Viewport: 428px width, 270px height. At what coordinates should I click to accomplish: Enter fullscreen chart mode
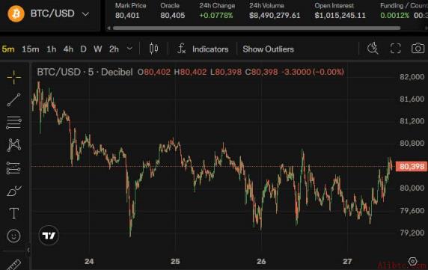[x=395, y=49]
